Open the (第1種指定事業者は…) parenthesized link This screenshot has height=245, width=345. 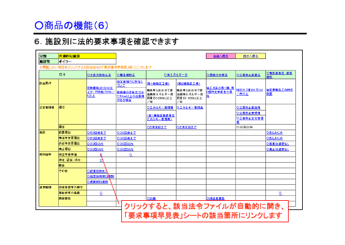pos(161,117)
